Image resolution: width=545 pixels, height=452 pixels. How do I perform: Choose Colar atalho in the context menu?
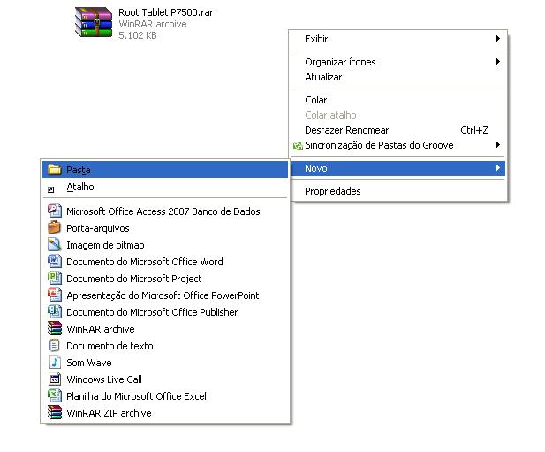coord(397,115)
